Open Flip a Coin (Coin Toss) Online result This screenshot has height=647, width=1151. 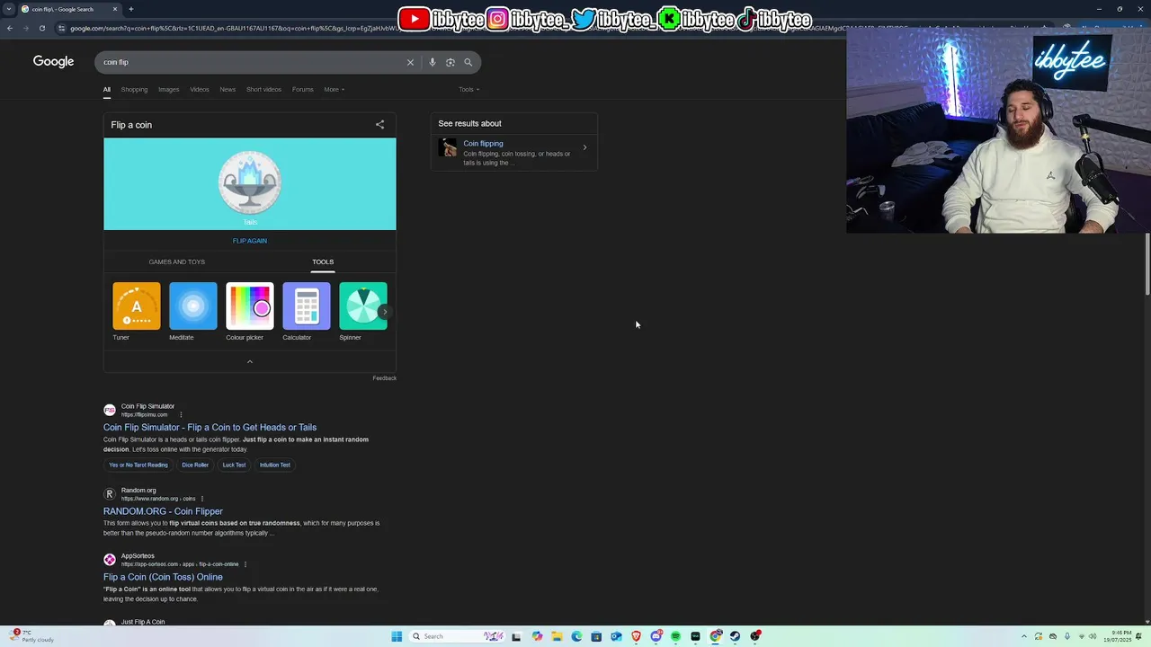163,577
